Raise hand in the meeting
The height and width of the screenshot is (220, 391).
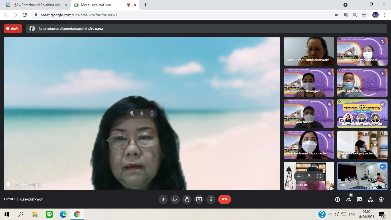coord(187,199)
